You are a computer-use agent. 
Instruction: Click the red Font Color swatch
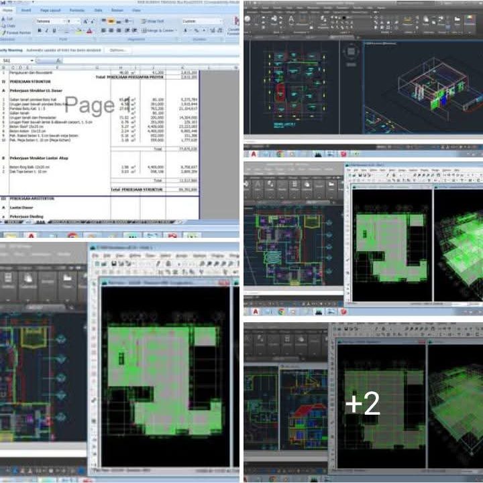coord(88,31)
